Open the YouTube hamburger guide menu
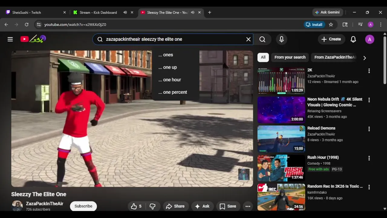Image resolution: width=387 pixels, height=218 pixels. (x=10, y=39)
